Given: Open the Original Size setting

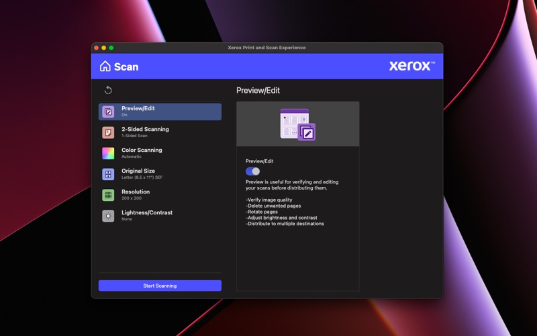Looking at the screenshot, I should pos(160,174).
